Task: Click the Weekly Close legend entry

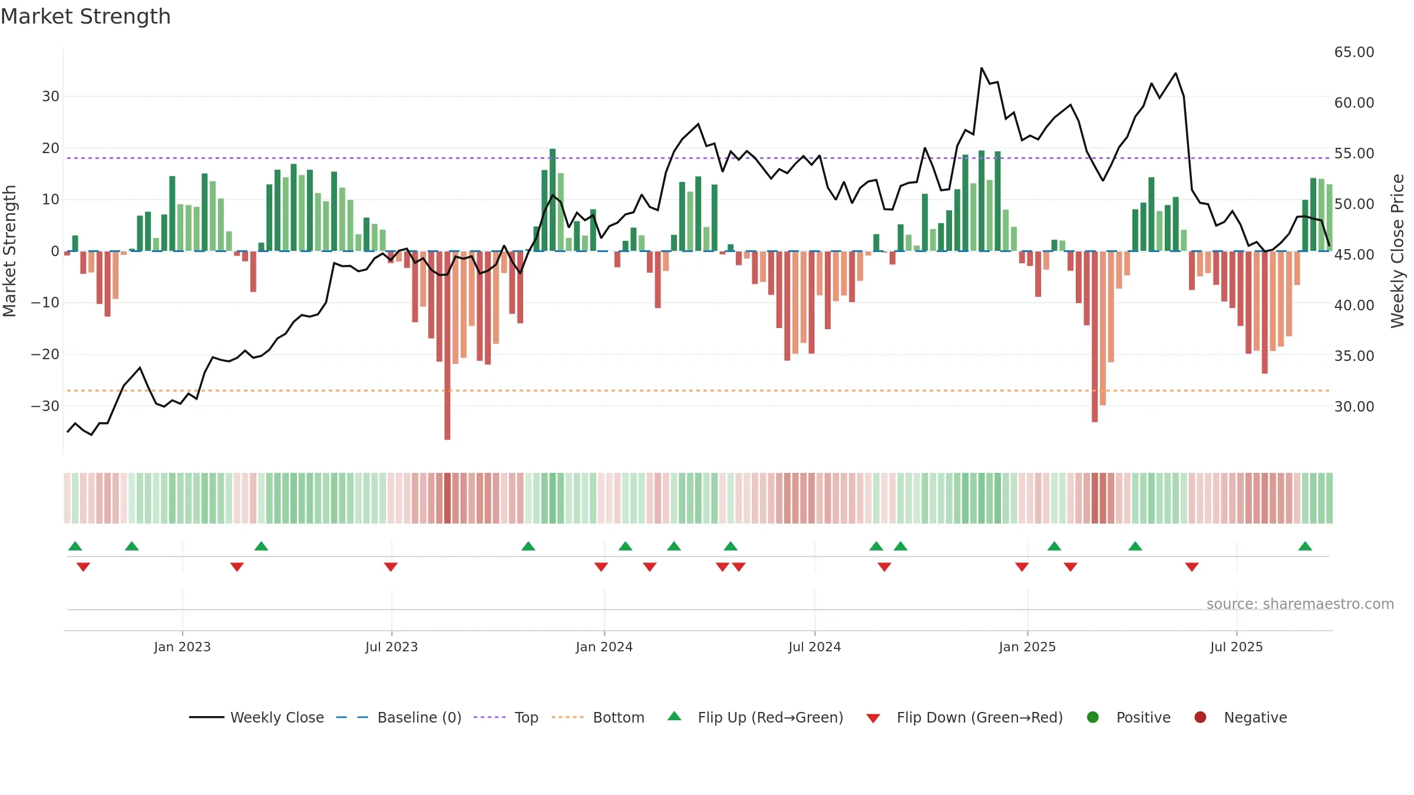Action: (x=257, y=717)
